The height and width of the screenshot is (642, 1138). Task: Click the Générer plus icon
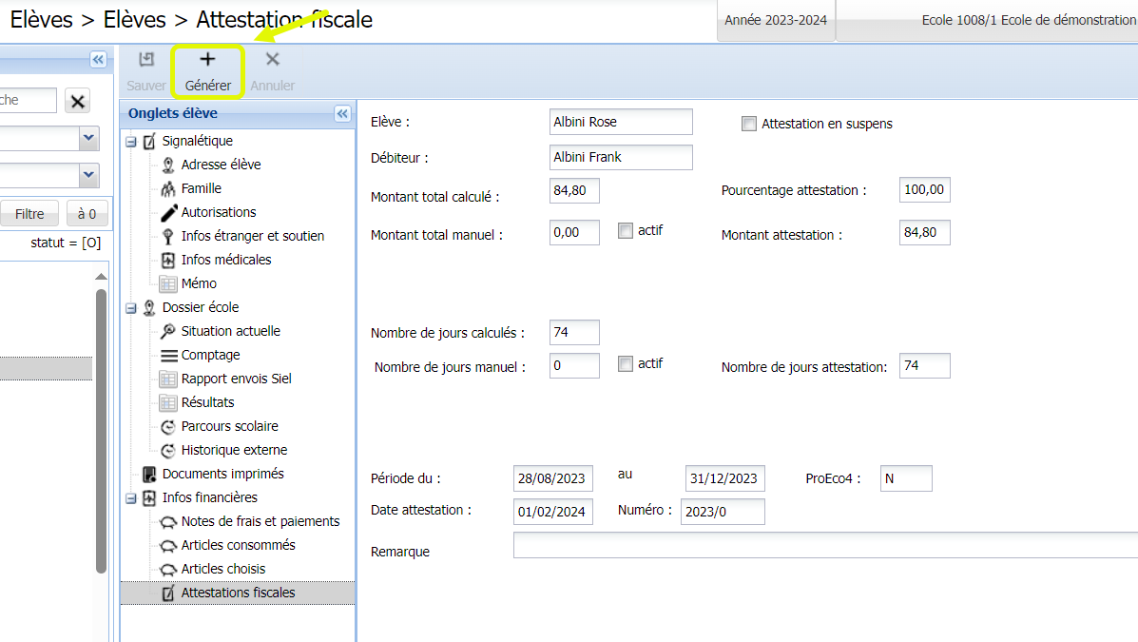(x=207, y=60)
